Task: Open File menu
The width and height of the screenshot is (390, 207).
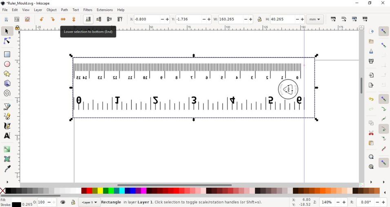Action: (x=5, y=10)
